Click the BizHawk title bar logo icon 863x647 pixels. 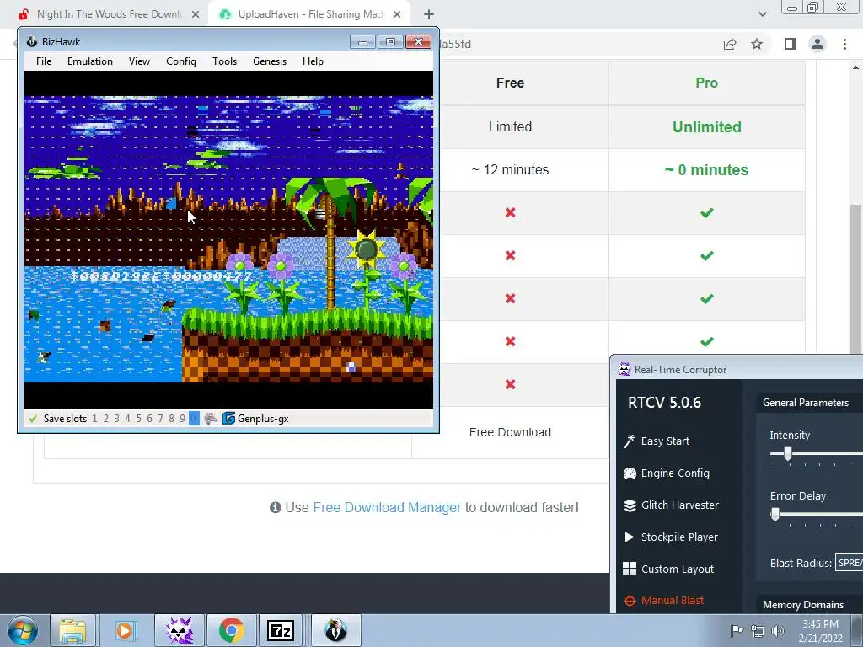32,42
